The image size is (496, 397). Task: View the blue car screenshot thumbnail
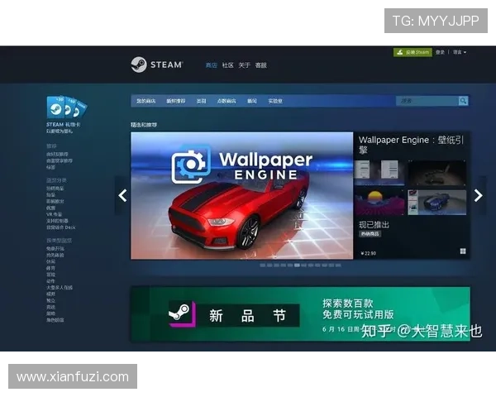(436, 203)
